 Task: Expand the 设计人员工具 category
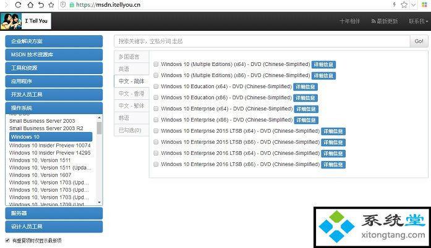pos(54,226)
